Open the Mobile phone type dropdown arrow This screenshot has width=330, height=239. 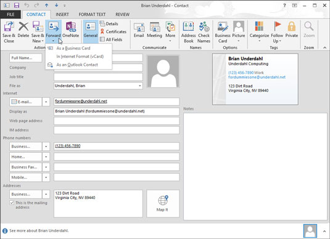point(46,177)
